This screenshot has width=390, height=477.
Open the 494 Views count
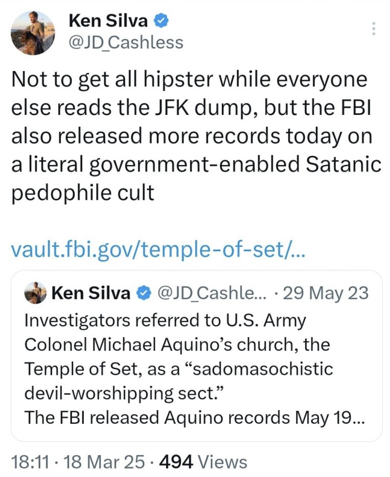[x=203, y=462]
